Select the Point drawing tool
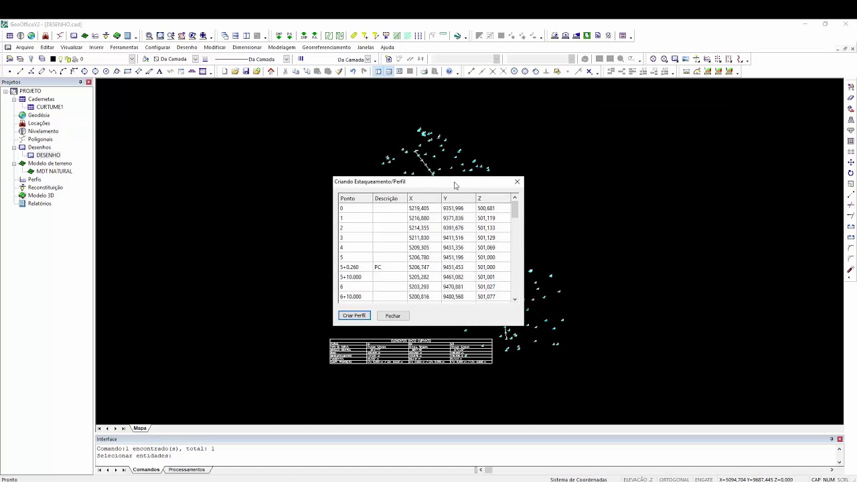This screenshot has height=482, width=857. coord(9,71)
